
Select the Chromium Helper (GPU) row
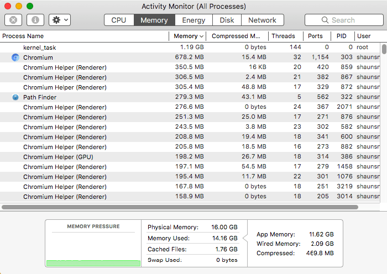coord(190,157)
